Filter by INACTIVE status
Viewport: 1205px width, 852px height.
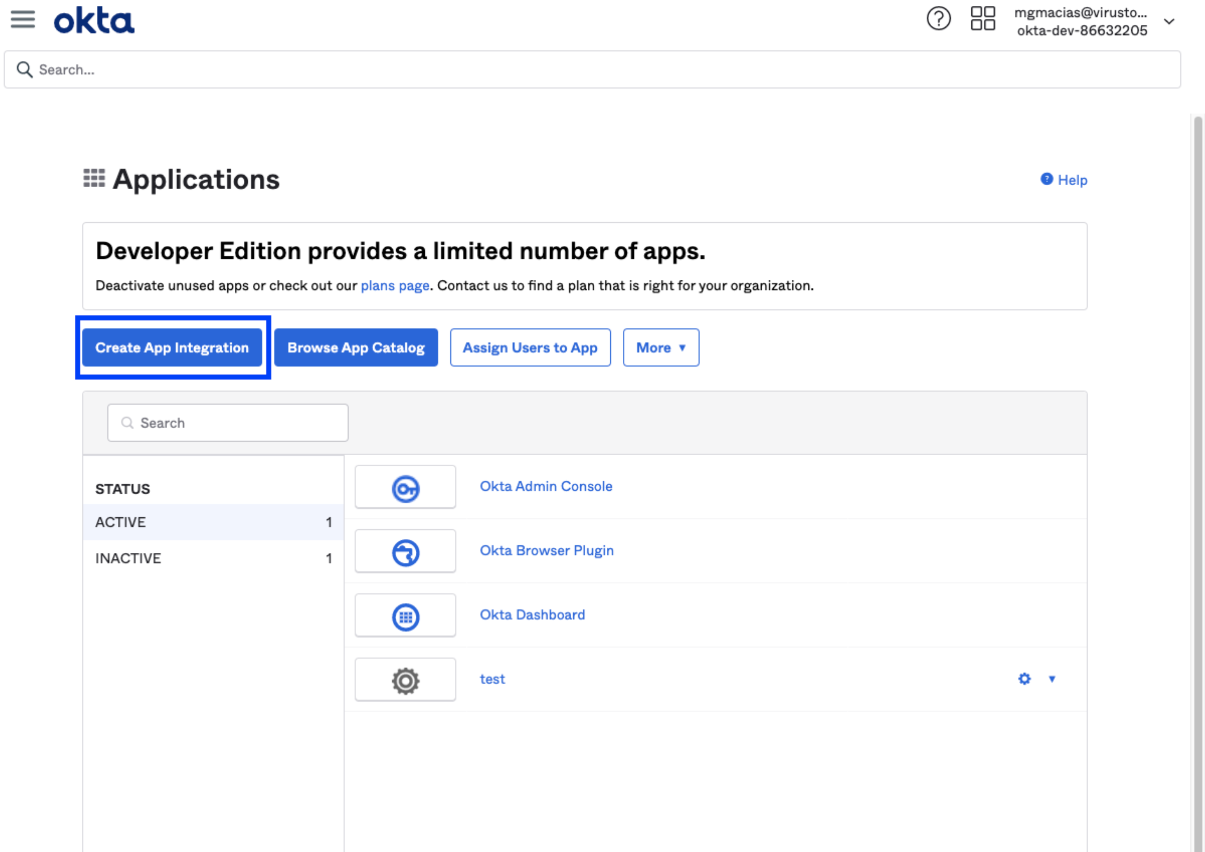tap(213, 558)
